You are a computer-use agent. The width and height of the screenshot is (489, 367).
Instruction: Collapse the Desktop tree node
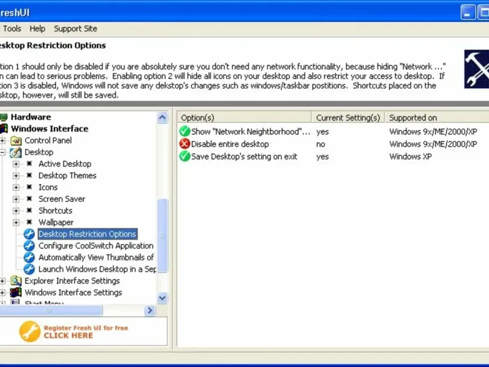click(2, 152)
